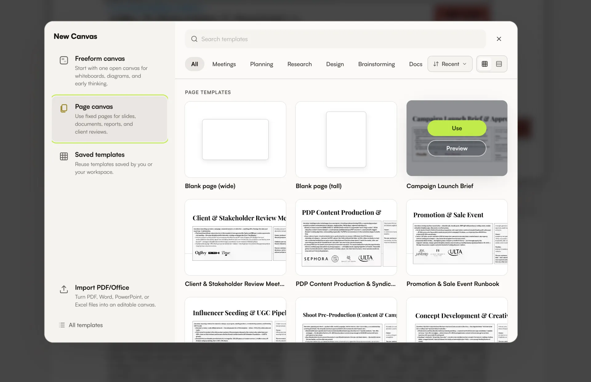Click the Freeform canvas icon
591x382 pixels.
click(64, 60)
